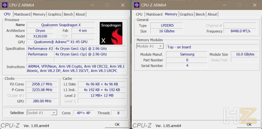
Task: Click the GPU 280.00 MHz clock value
Action: pos(42,101)
